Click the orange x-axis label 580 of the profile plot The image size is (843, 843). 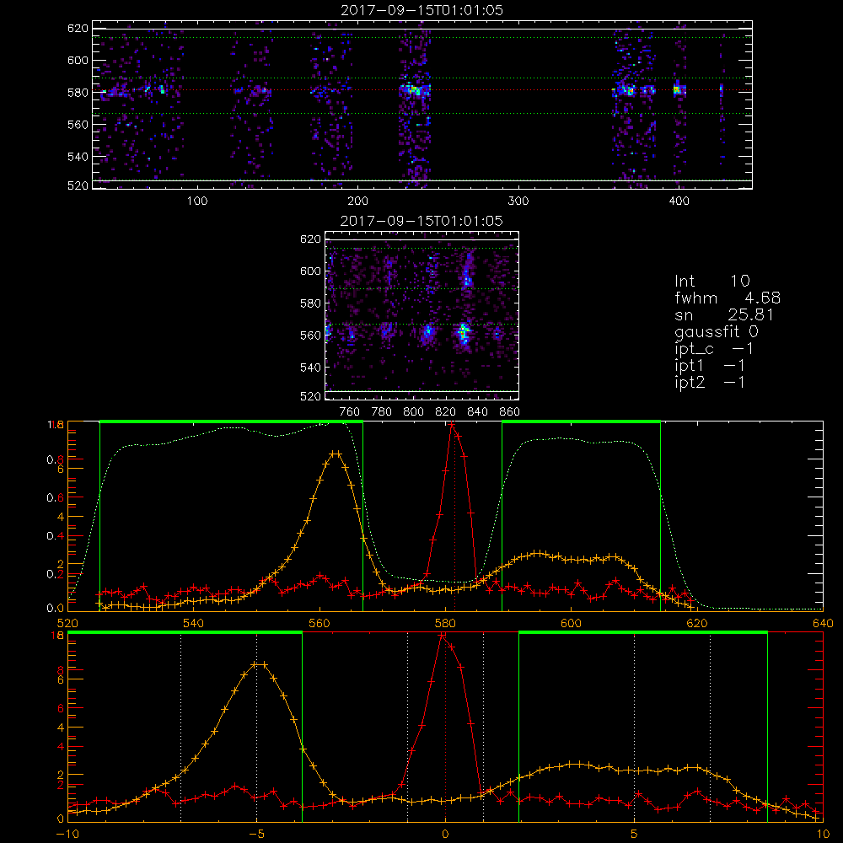445,623
